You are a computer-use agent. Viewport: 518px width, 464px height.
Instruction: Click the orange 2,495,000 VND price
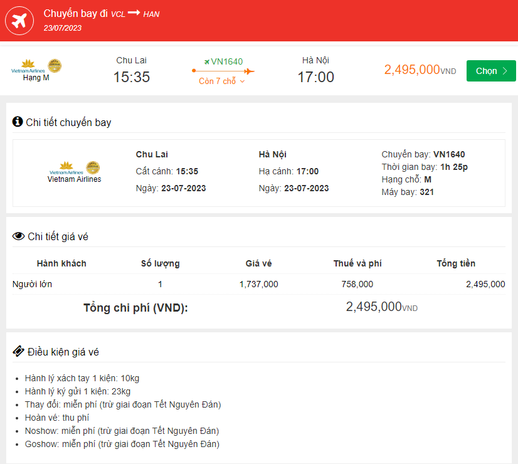point(420,70)
